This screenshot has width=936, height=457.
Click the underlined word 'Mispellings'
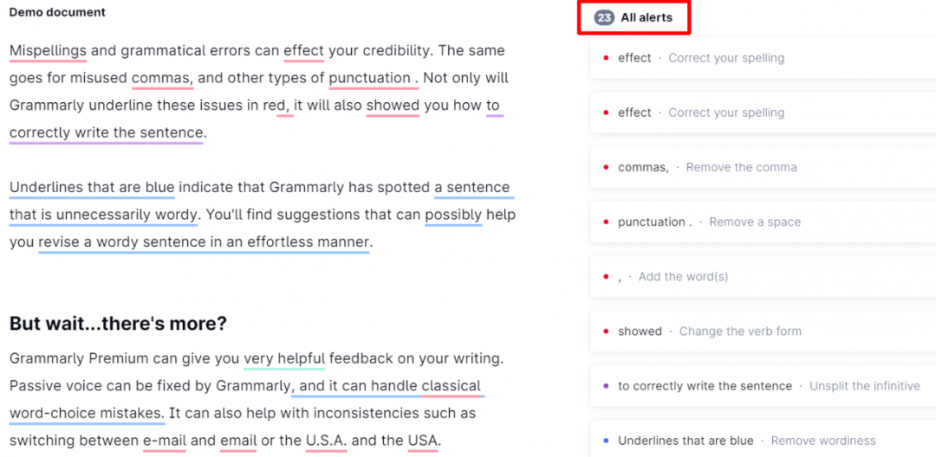coord(48,50)
